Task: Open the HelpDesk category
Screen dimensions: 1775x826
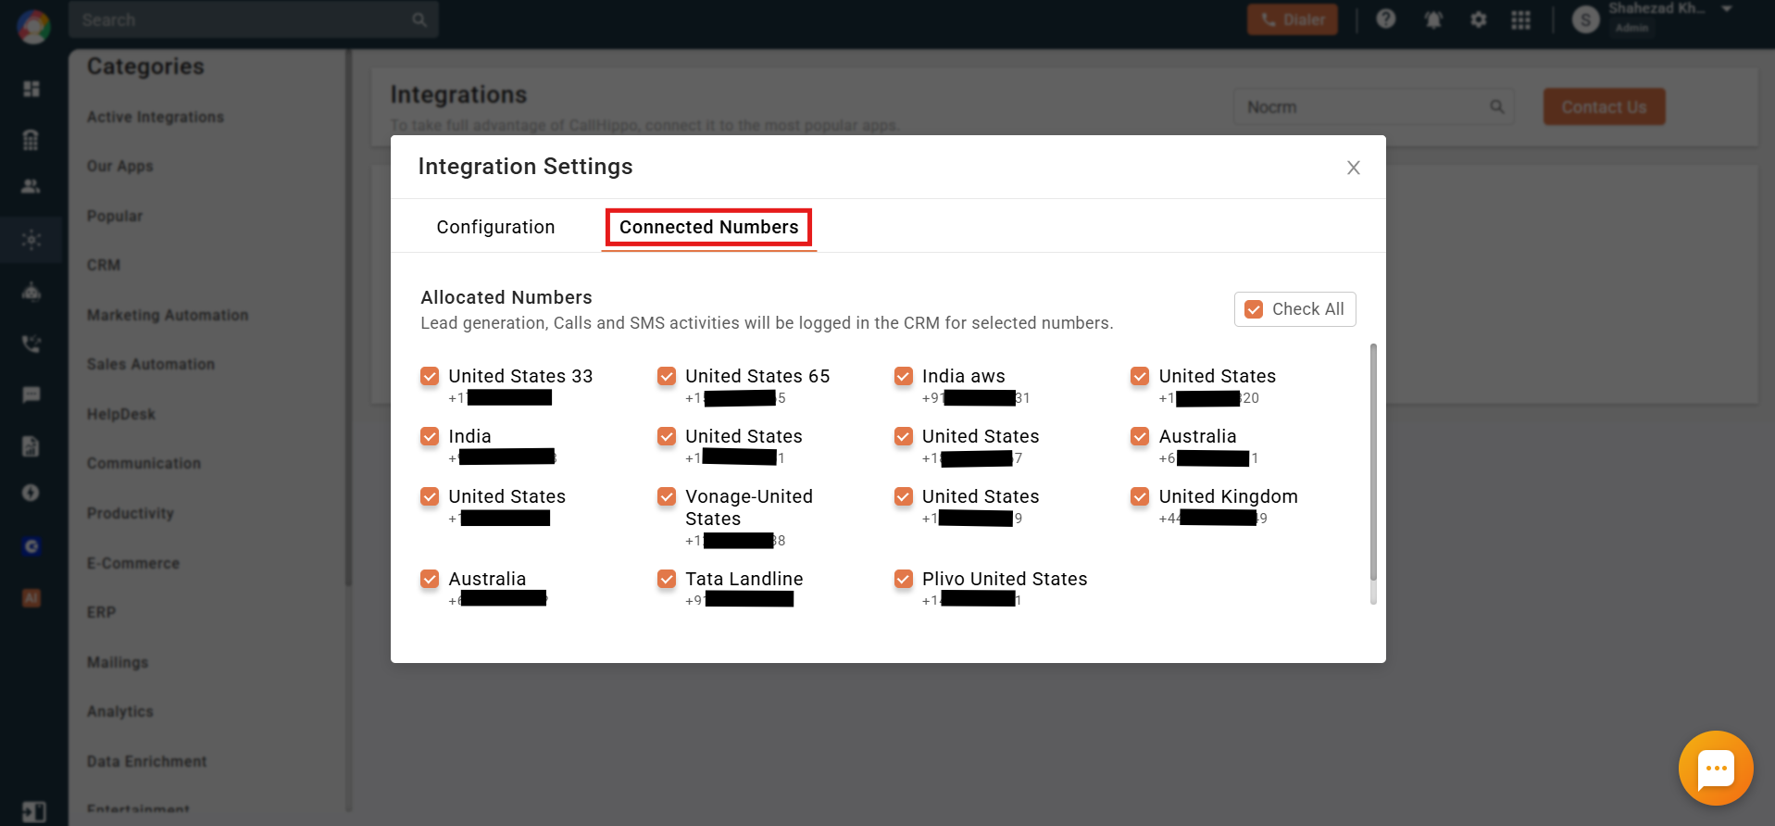Action: point(121,414)
